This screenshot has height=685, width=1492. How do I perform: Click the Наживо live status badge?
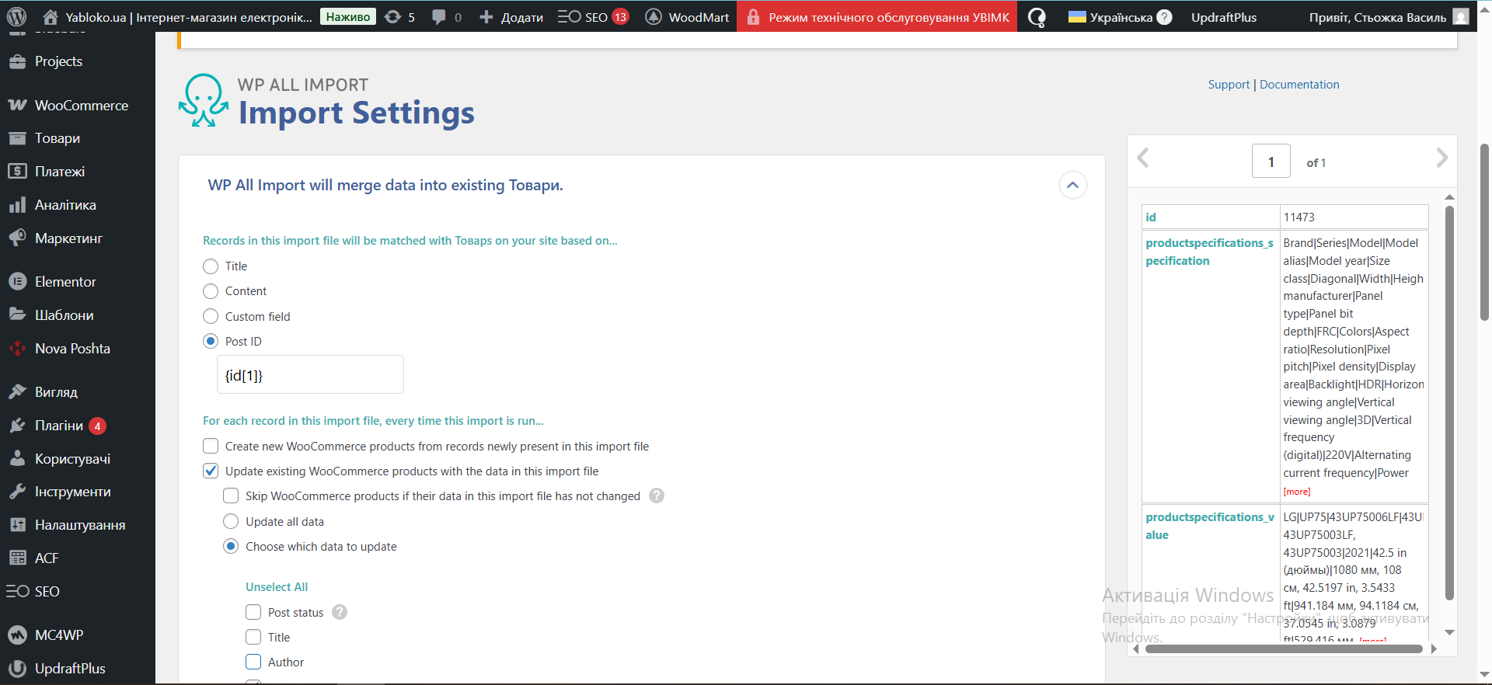click(348, 16)
